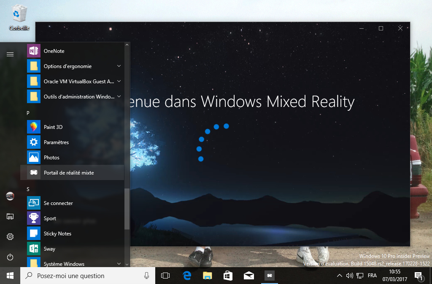Activate the Cortana microphone icon
The image size is (432, 284).
(x=146, y=276)
